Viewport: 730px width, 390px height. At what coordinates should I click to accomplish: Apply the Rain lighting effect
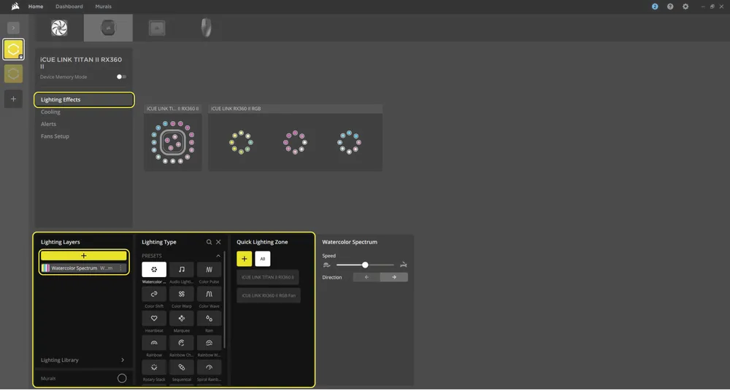[209, 319]
